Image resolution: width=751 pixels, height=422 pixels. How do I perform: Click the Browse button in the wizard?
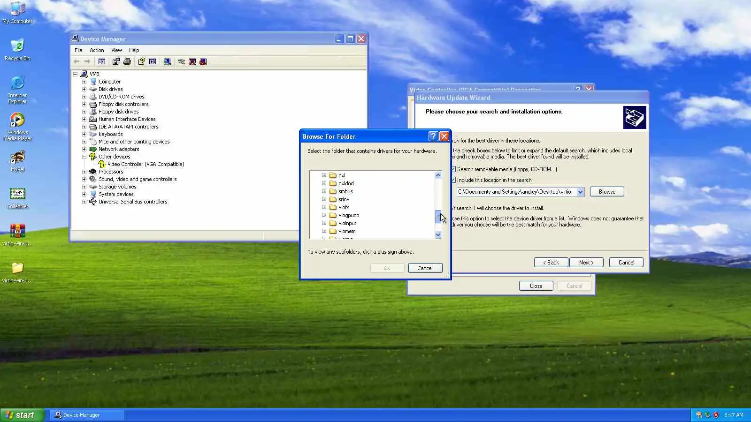(x=607, y=192)
